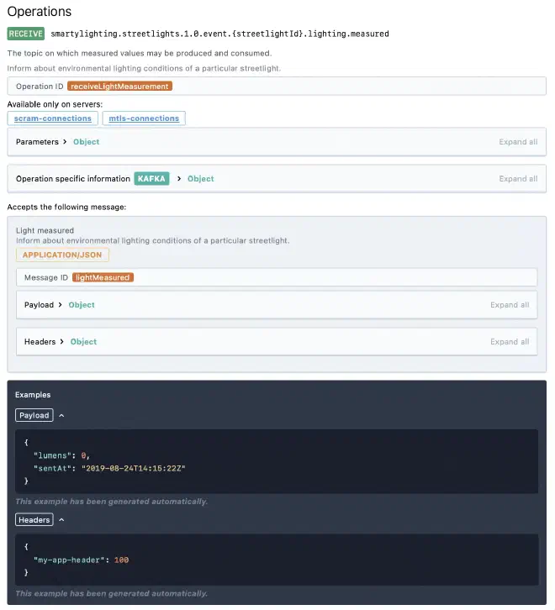Viewport: 555px width, 610px height.
Task: Click Expand all in Payload row
Action: [x=510, y=305]
